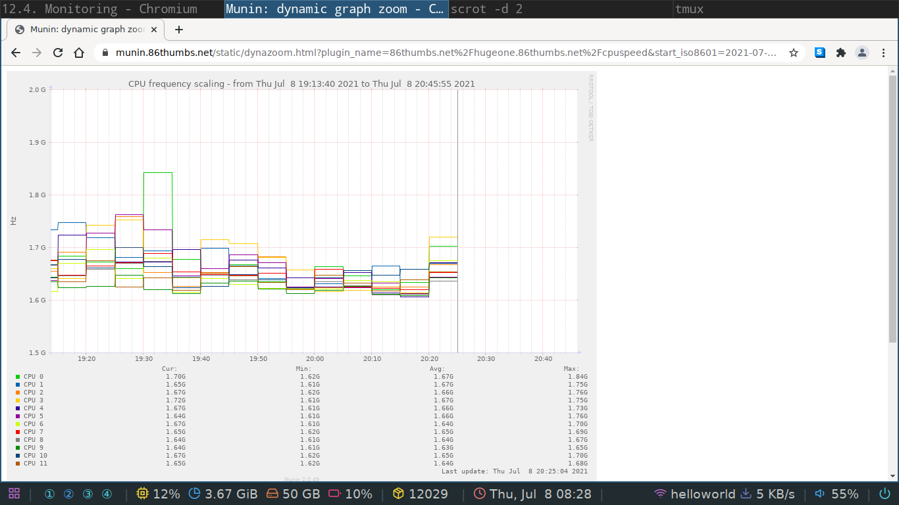This screenshot has width=899, height=505.
Task: Open the Chromium profile avatar
Action: tap(862, 53)
